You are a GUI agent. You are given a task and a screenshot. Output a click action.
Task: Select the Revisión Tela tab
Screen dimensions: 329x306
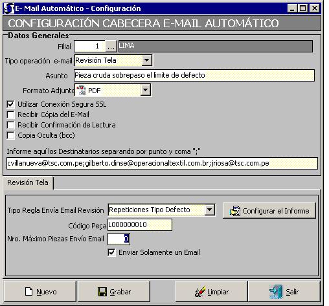point(28,182)
